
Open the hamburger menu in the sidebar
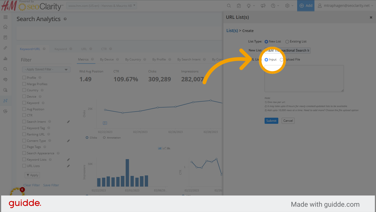(5, 17)
